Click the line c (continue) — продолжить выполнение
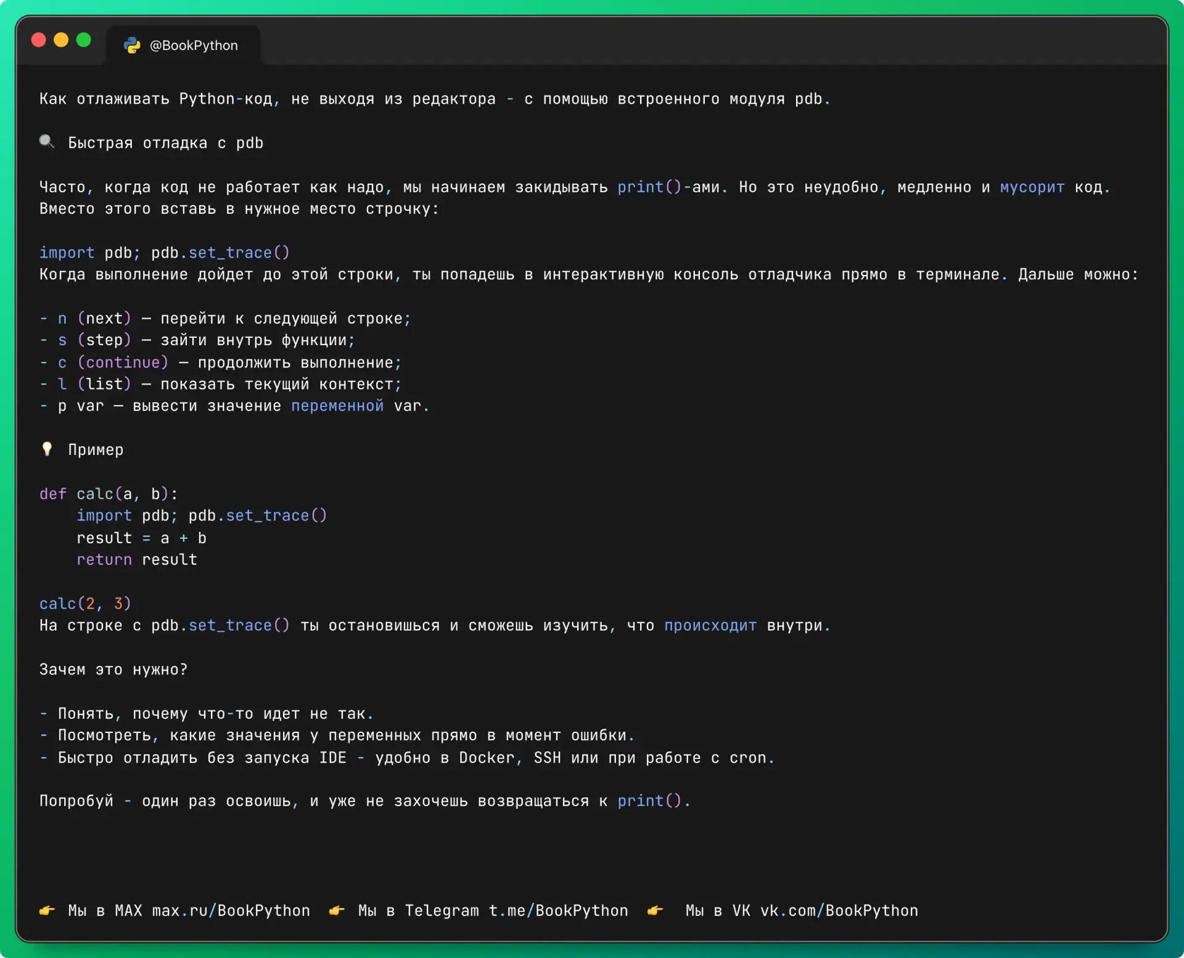 (x=221, y=362)
